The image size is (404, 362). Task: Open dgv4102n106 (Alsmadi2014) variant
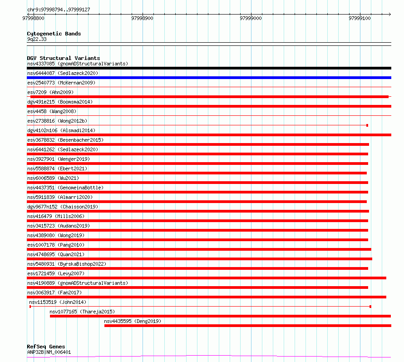pyautogui.click(x=61, y=130)
